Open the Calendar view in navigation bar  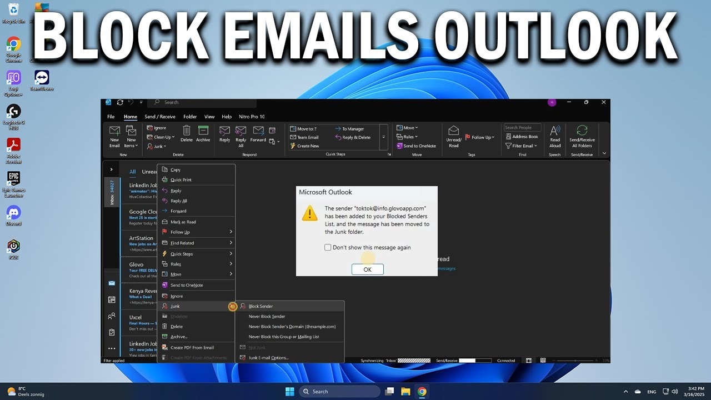(112, 299)
